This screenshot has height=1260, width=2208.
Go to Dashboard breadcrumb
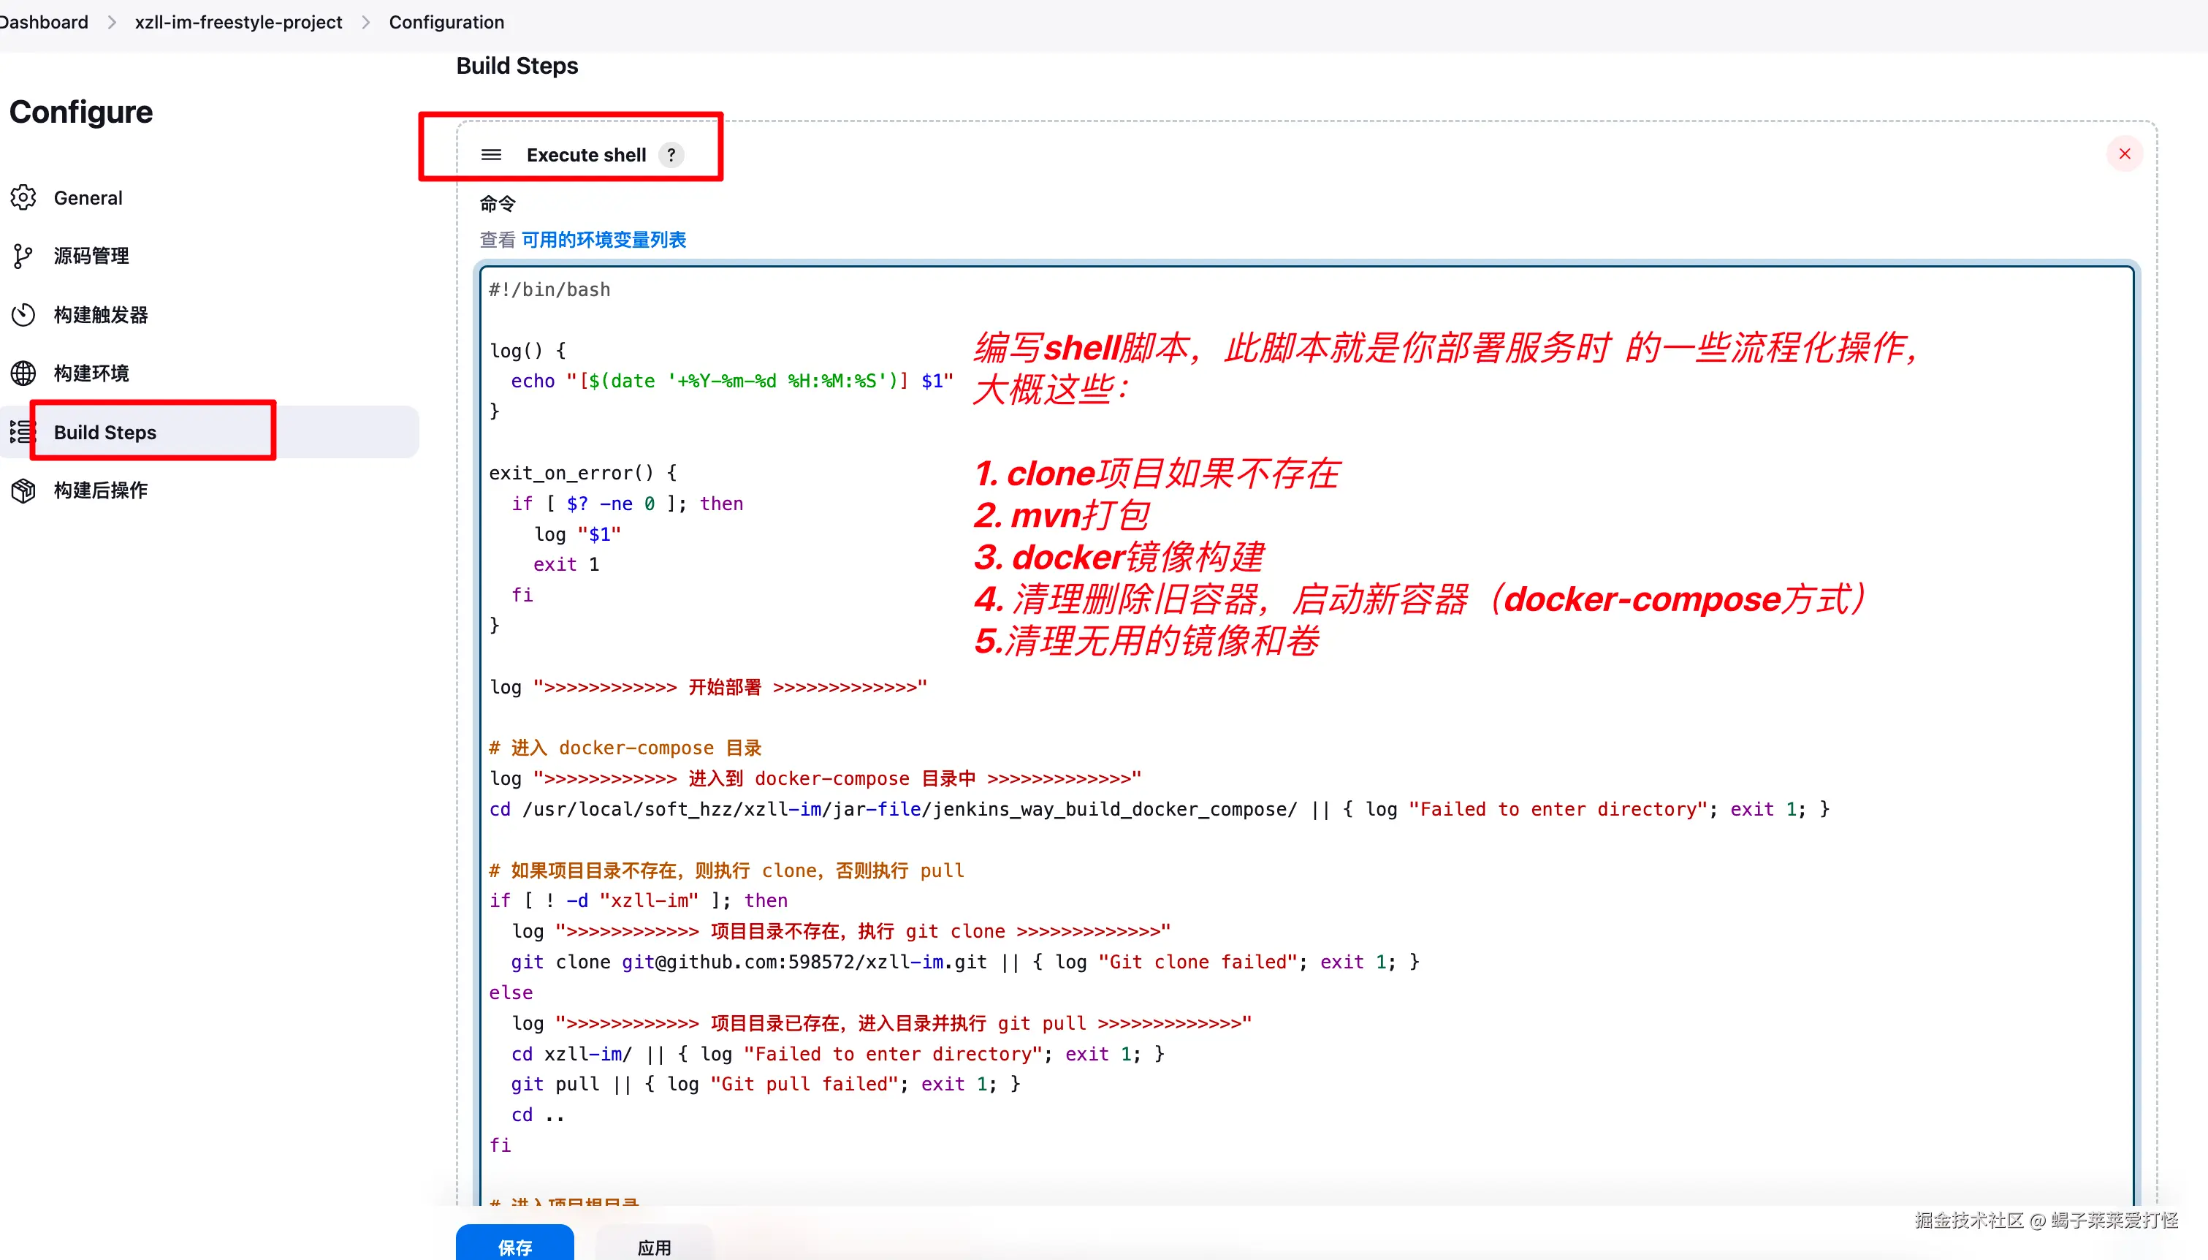point(43,23)
